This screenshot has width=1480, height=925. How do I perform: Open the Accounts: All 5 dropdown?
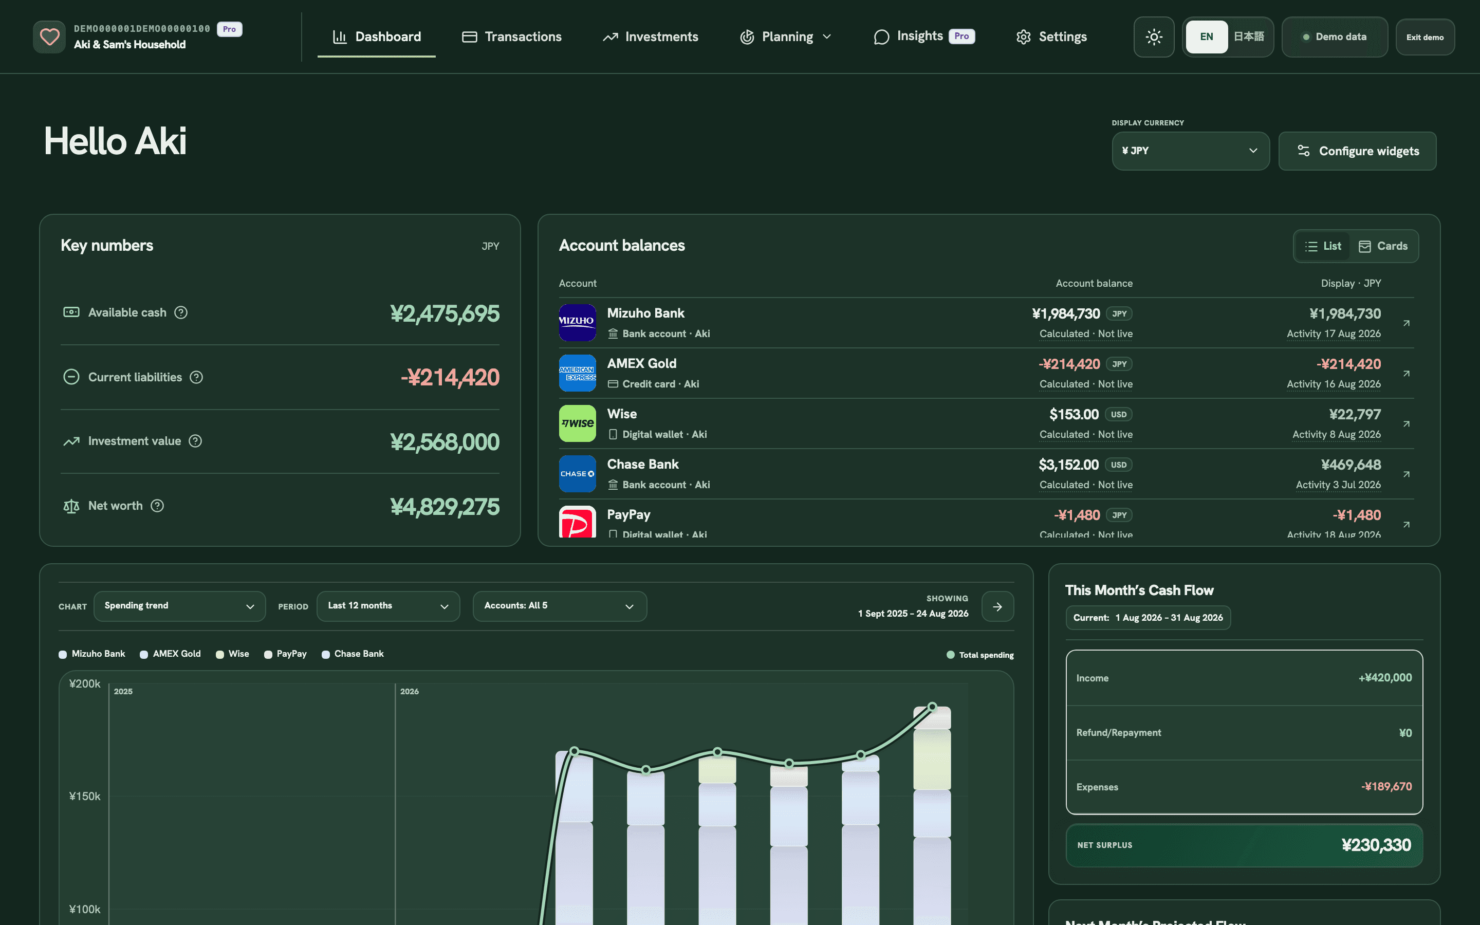click(x=560, y=606)
